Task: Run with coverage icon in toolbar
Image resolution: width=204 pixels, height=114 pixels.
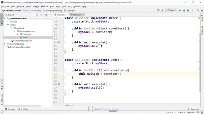Action: (188, 10)
